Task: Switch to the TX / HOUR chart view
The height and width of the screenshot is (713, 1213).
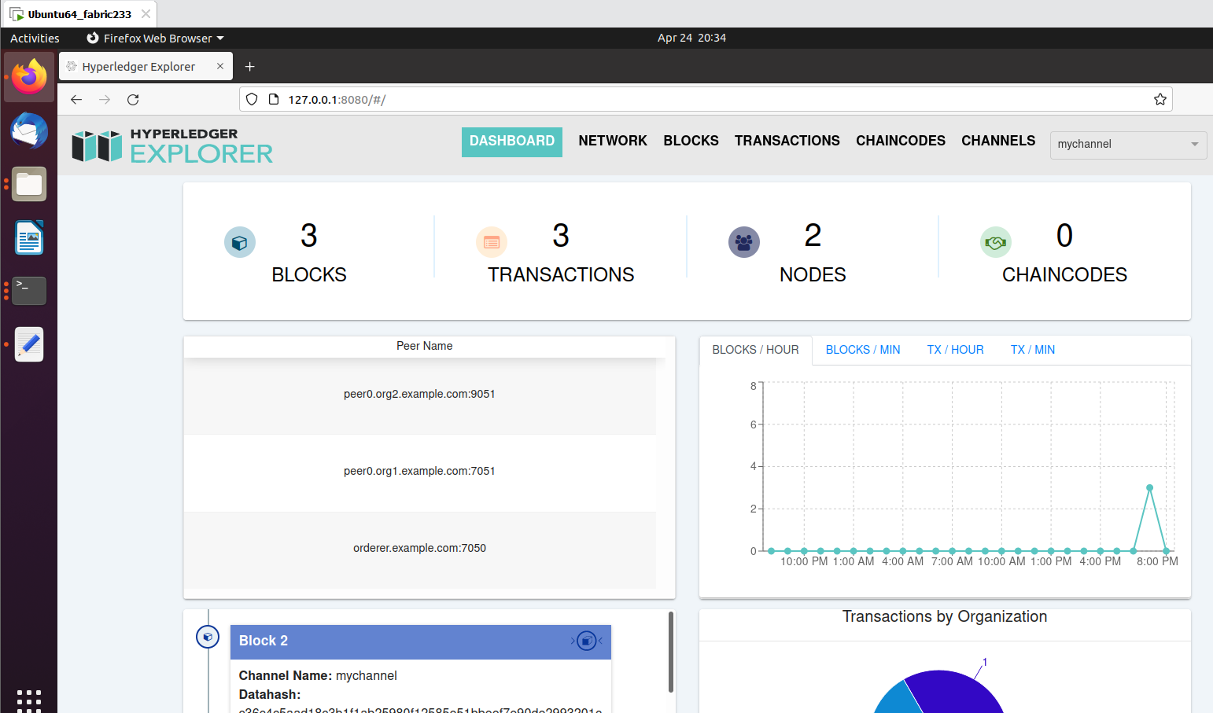Action: coord(955,349)
